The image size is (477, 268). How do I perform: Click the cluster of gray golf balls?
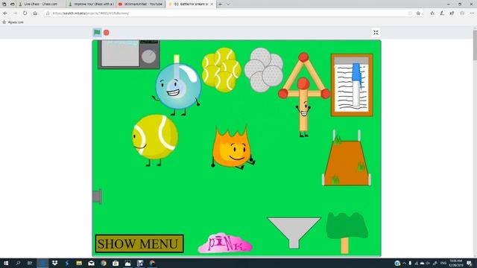[263, 69]
